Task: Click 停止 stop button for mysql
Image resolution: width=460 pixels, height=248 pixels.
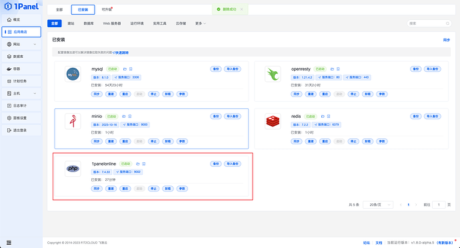Action: tap(153, 94)
